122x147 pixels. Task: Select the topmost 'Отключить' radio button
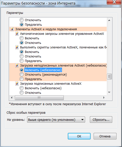coord(22,20)
